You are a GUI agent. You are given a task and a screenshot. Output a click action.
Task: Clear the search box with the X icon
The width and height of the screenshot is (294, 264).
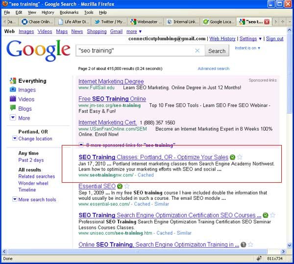point(197,50)
